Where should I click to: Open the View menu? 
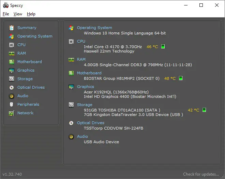click(18, 14)
